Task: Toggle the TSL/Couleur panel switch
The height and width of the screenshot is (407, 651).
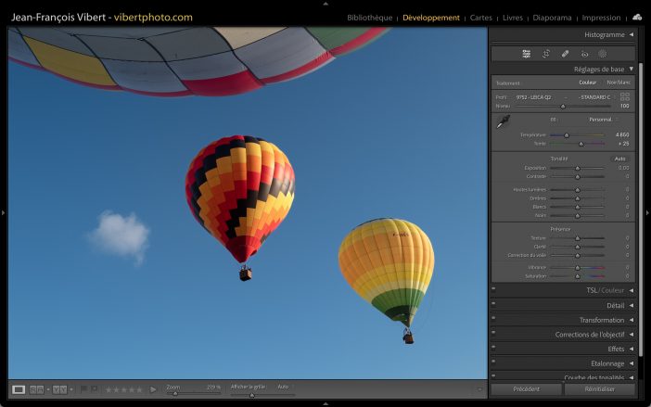Action: pos(494,290)
